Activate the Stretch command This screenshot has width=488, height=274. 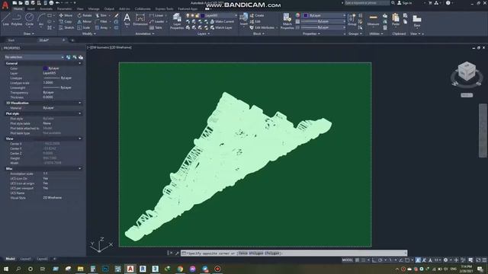coord(66,27)
